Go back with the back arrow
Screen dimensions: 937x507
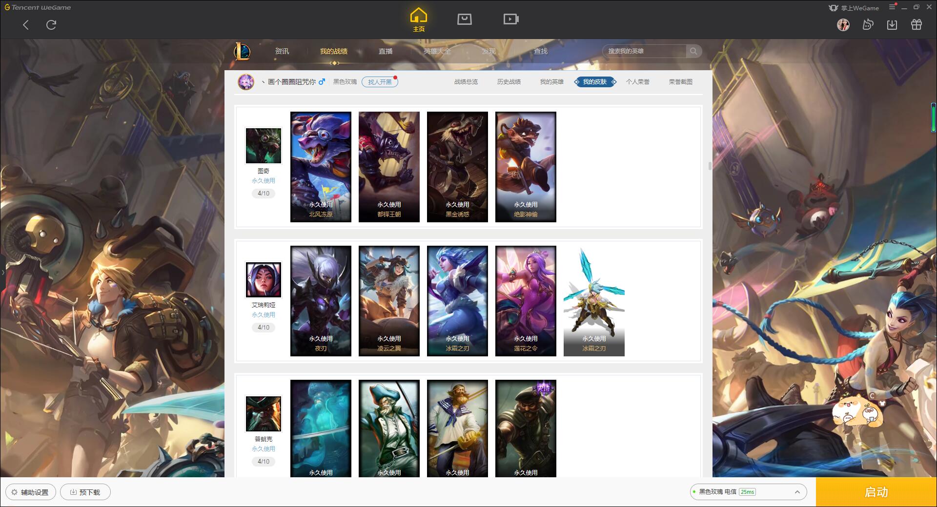(26, 25)
